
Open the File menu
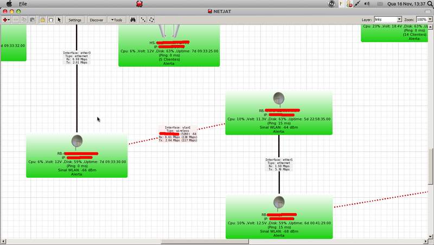(23, 4)
